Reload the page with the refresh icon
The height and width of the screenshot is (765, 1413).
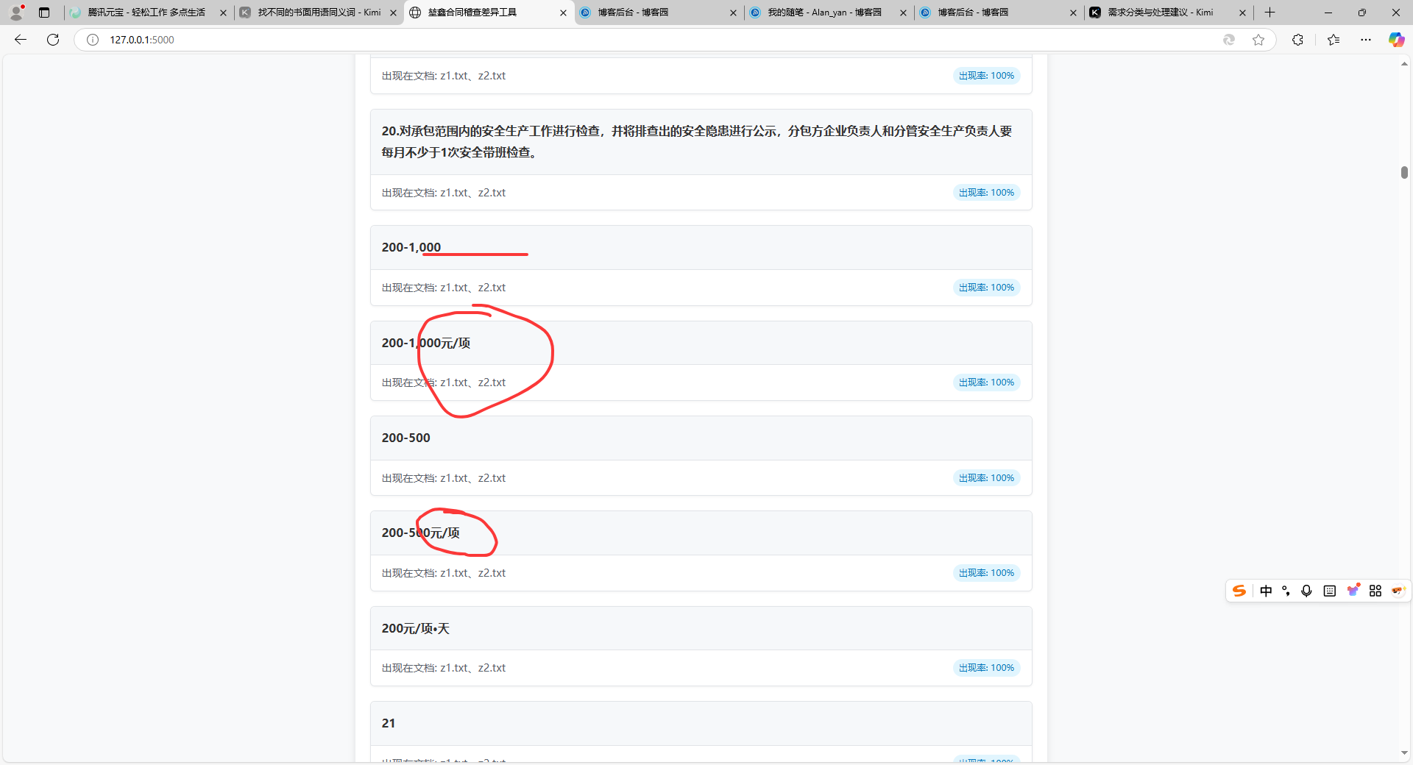click(x=53, y=40)
